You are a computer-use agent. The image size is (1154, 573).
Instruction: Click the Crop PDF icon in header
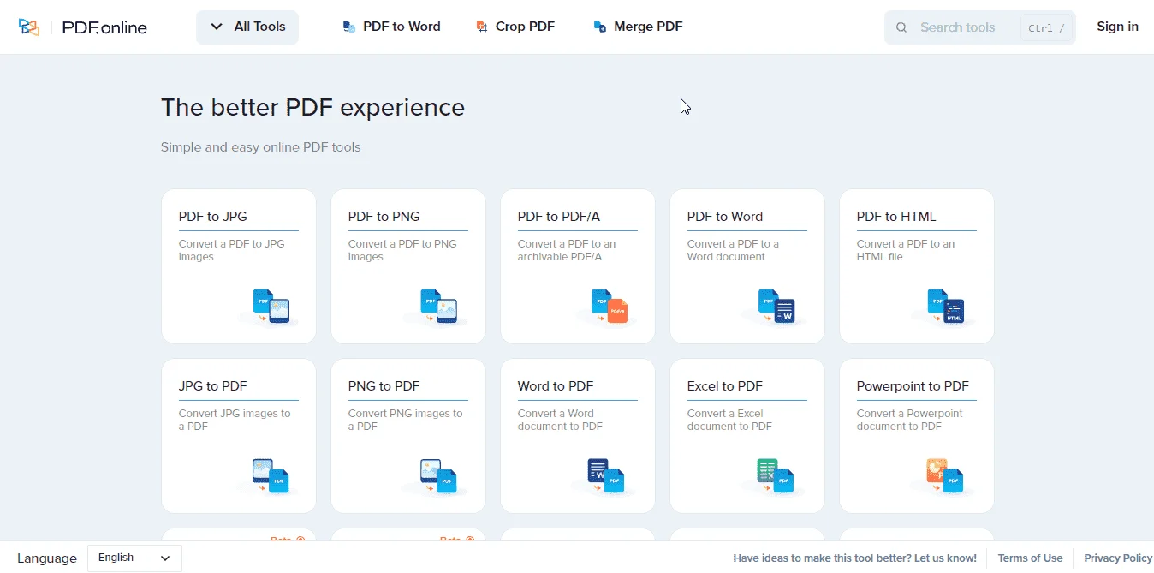482,27
